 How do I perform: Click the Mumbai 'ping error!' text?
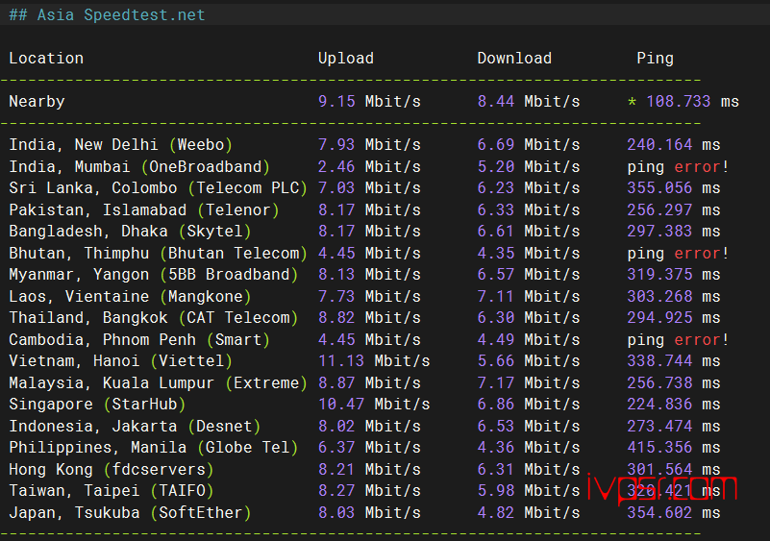tap(678, 167)
